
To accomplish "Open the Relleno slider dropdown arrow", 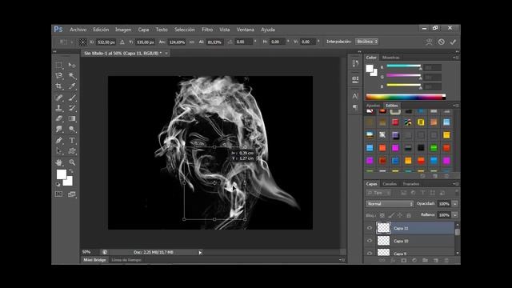I will point(455,215).
